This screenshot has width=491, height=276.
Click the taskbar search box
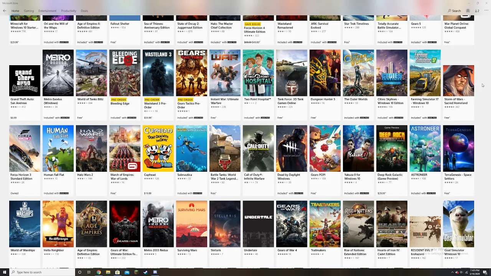point(43,272)
